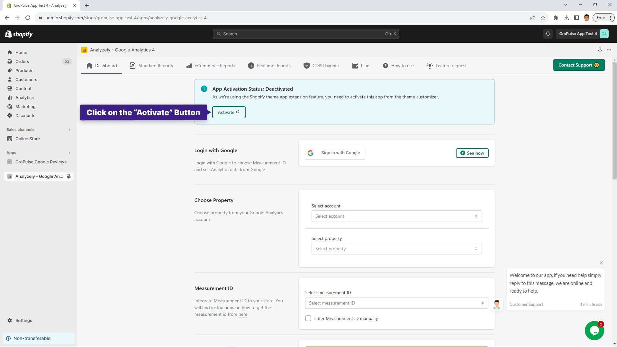Follow the 'here' measurement id link
The image size is (617, 347).
point(243,314)
